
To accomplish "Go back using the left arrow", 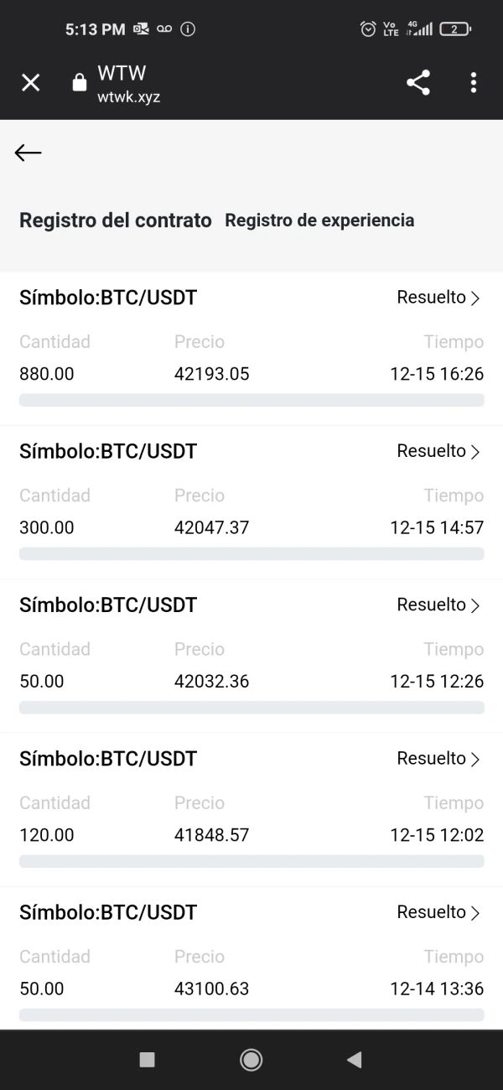I will tap(28, 152).
